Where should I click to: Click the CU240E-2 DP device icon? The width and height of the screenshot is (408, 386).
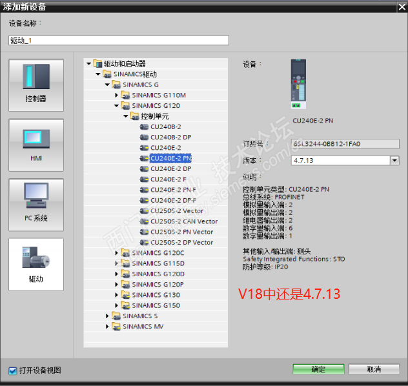[144, 169]
